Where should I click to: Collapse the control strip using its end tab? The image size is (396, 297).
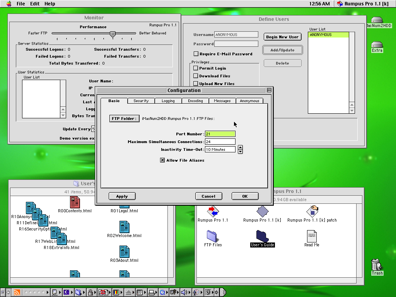[x=223, y=292]
